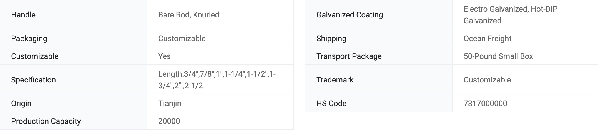598x130 pixels.
Task: Click the Transport Package label
Action: (x=349, y=56)
